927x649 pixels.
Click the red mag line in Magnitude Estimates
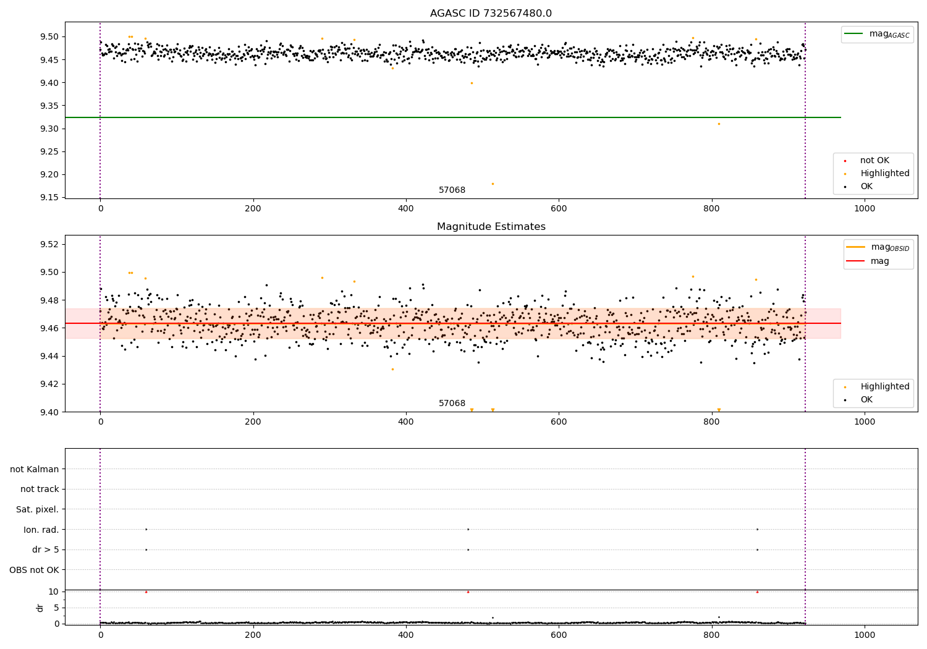453,323
